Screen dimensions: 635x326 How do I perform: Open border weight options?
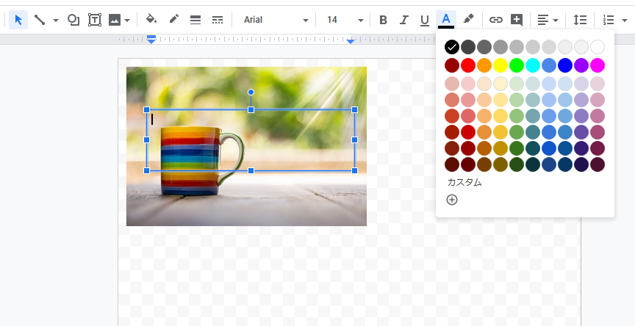point(195,20)
